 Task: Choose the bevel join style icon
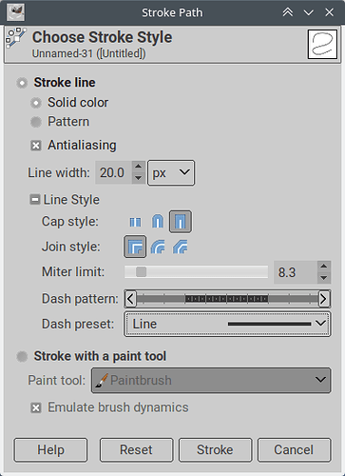181,247
